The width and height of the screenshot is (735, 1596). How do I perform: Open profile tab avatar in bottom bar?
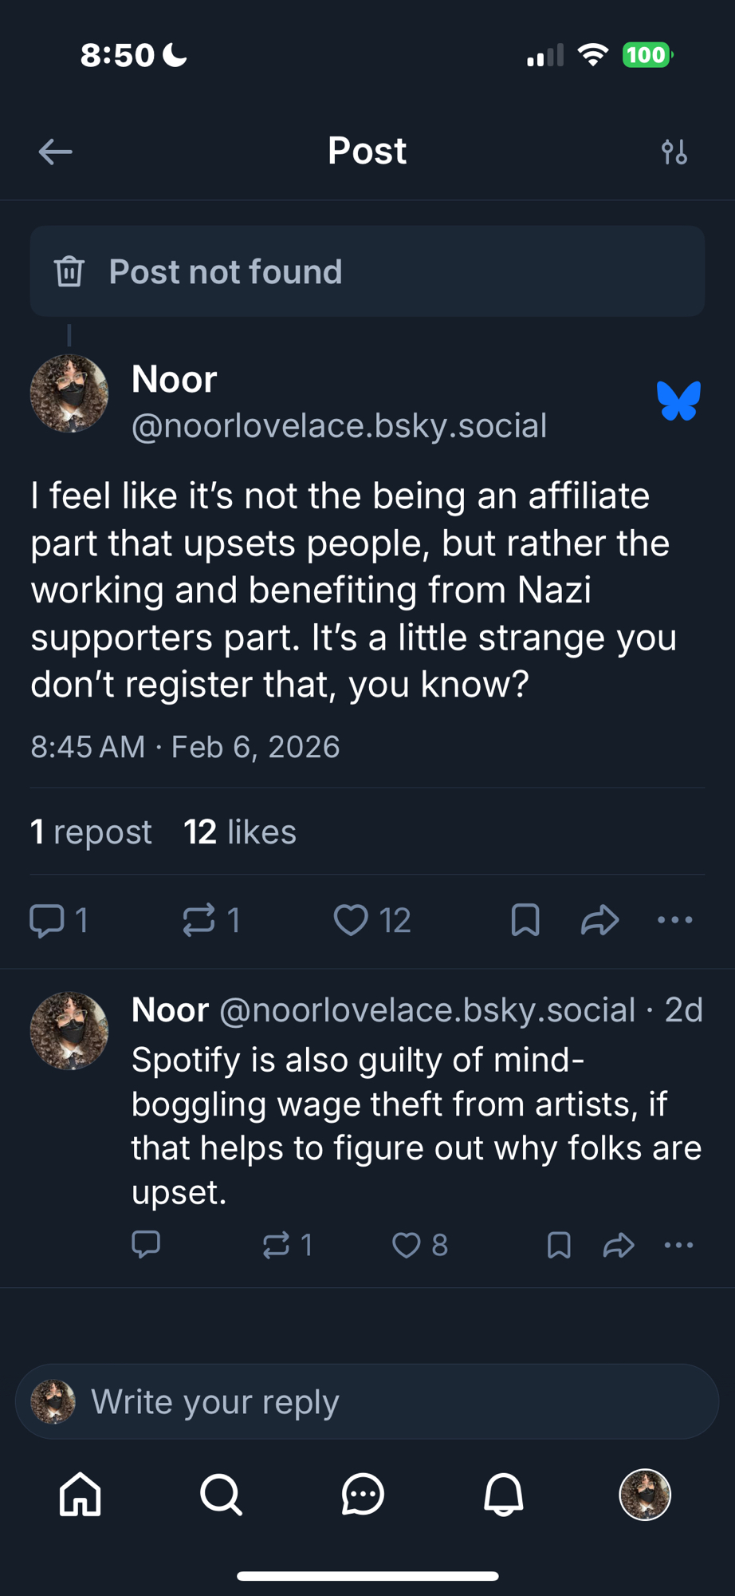click(x=645, y=1494)
